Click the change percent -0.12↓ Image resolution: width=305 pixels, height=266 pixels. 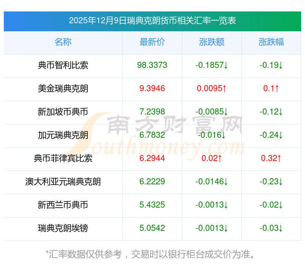click(271, 112)
